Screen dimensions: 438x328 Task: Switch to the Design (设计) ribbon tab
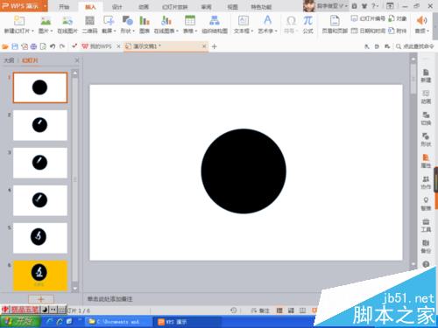117,7
